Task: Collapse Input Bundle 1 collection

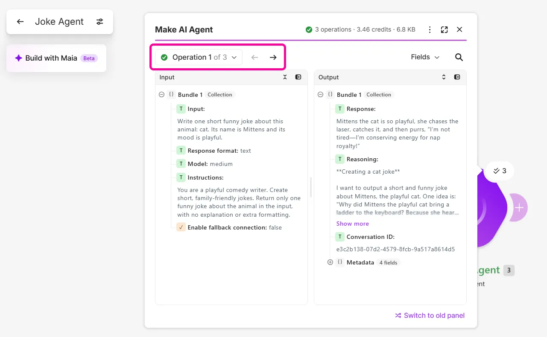Action: [161, 95]
